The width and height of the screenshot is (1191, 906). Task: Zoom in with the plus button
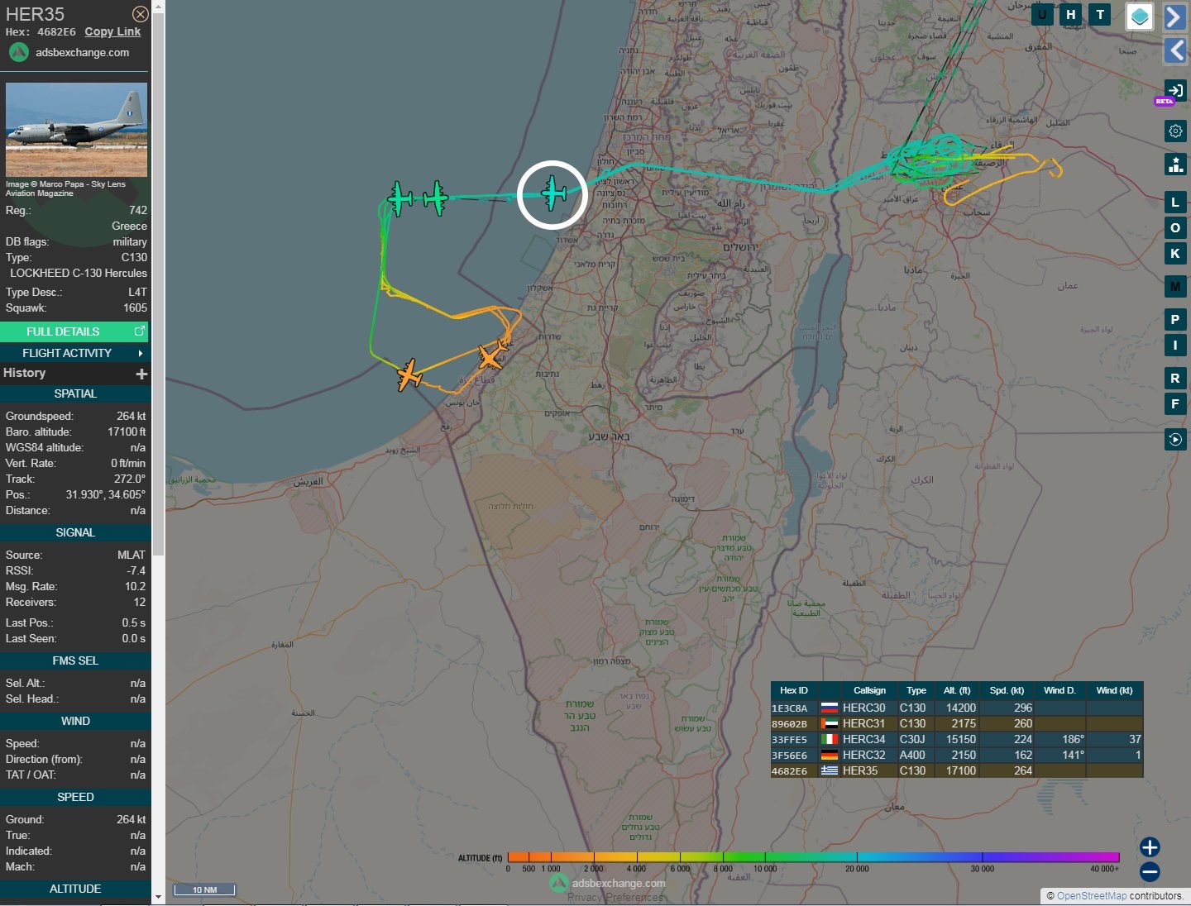pos(1150,847)
